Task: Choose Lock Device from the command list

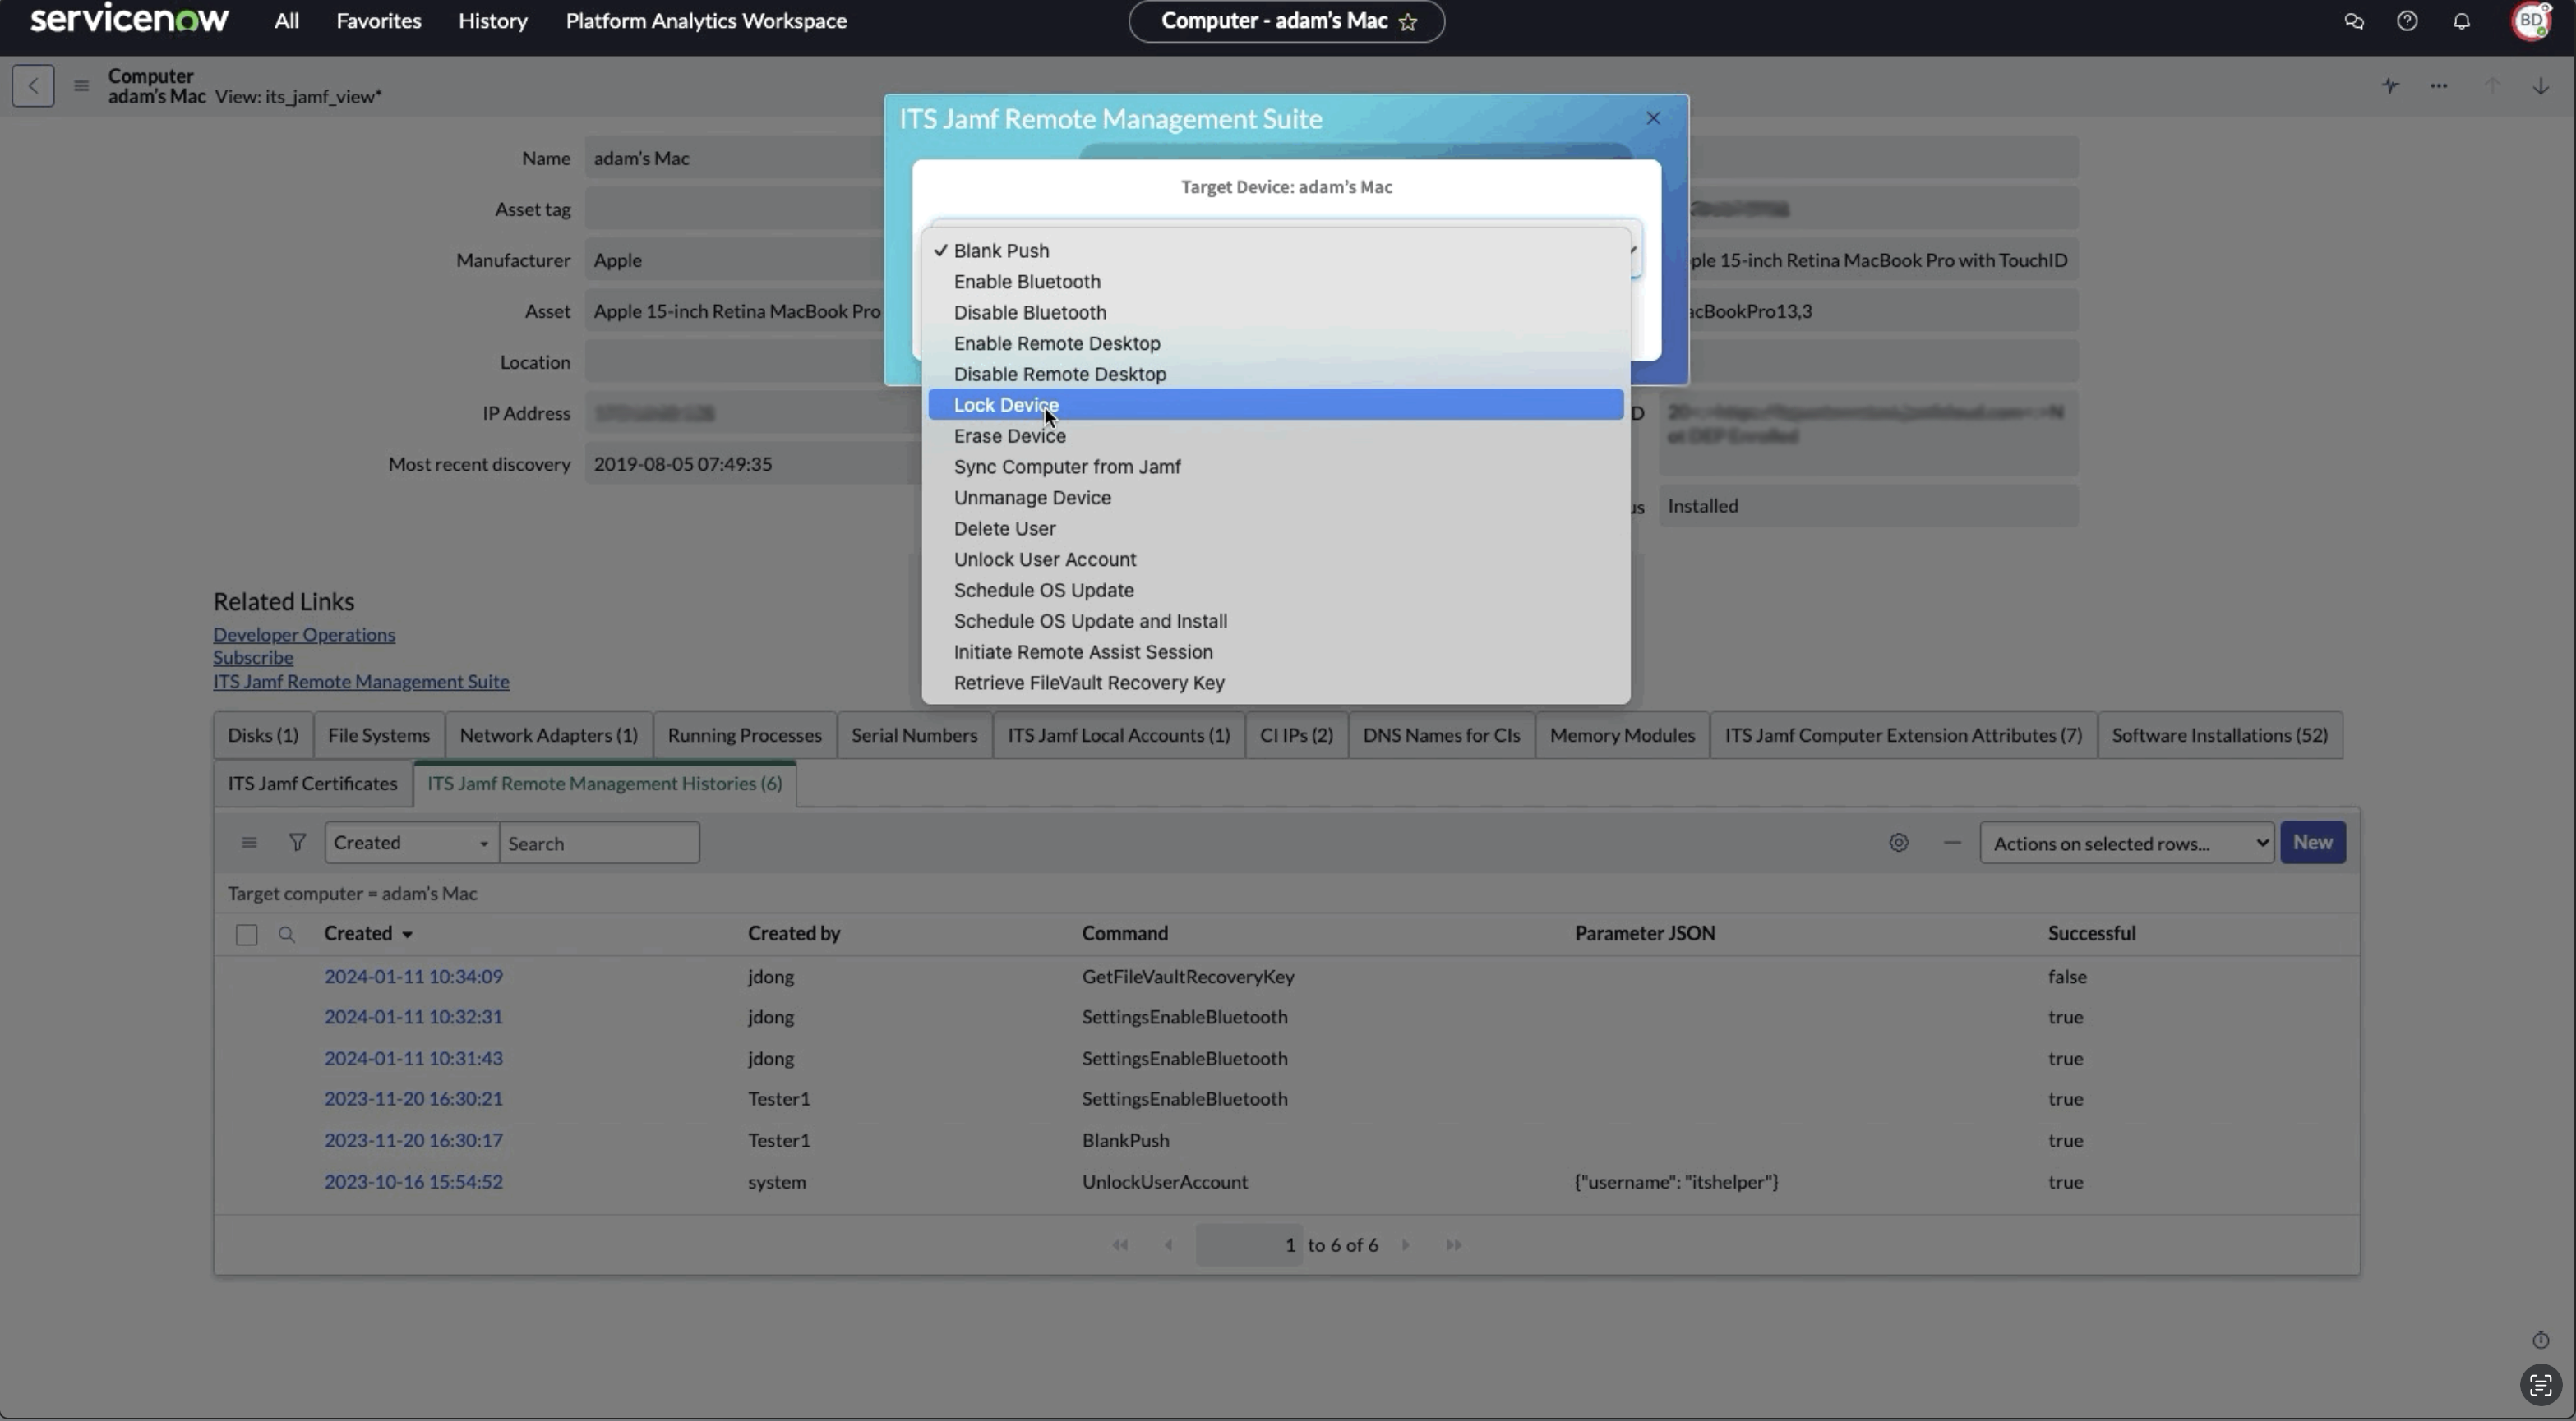Action: point(1275,405)
